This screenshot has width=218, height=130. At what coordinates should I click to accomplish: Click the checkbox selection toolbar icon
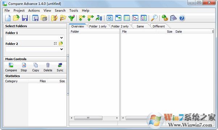coord(110,18)
